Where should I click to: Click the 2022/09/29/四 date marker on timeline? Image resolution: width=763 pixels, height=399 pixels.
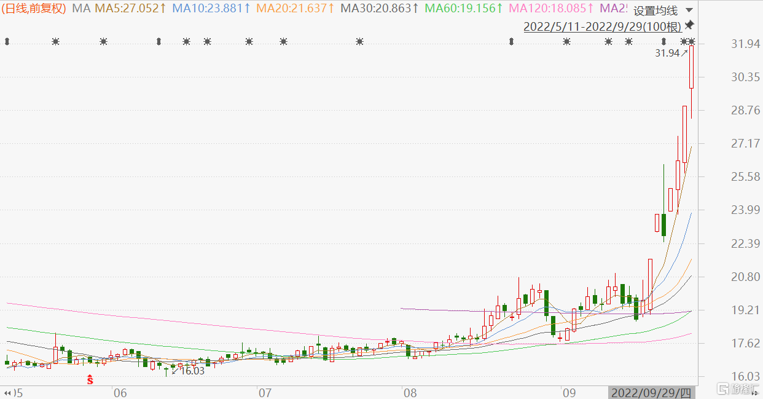(x=652, y=392)
